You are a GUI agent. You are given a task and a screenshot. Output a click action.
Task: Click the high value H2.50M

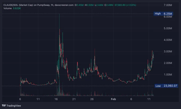pos(89,5)
